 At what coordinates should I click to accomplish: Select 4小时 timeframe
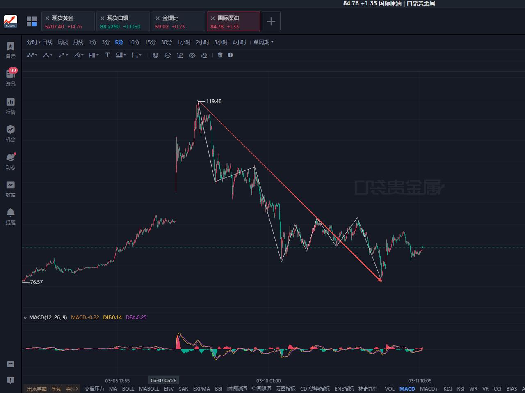tap(240, 42)
